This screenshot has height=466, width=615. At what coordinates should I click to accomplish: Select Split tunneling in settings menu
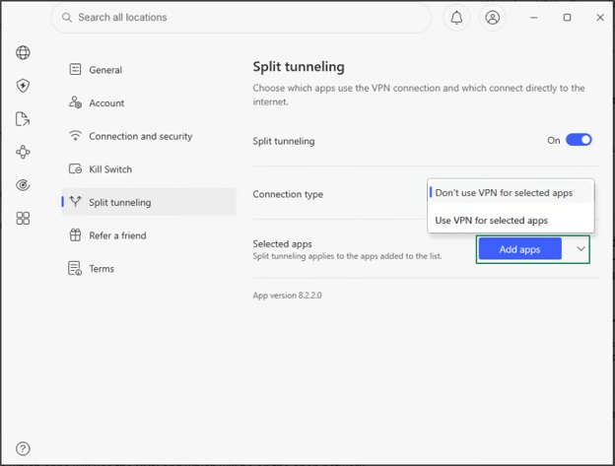(x=149, y=202)
